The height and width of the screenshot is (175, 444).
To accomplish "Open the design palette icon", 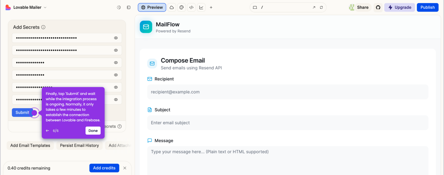I will [x=182, y=8].
